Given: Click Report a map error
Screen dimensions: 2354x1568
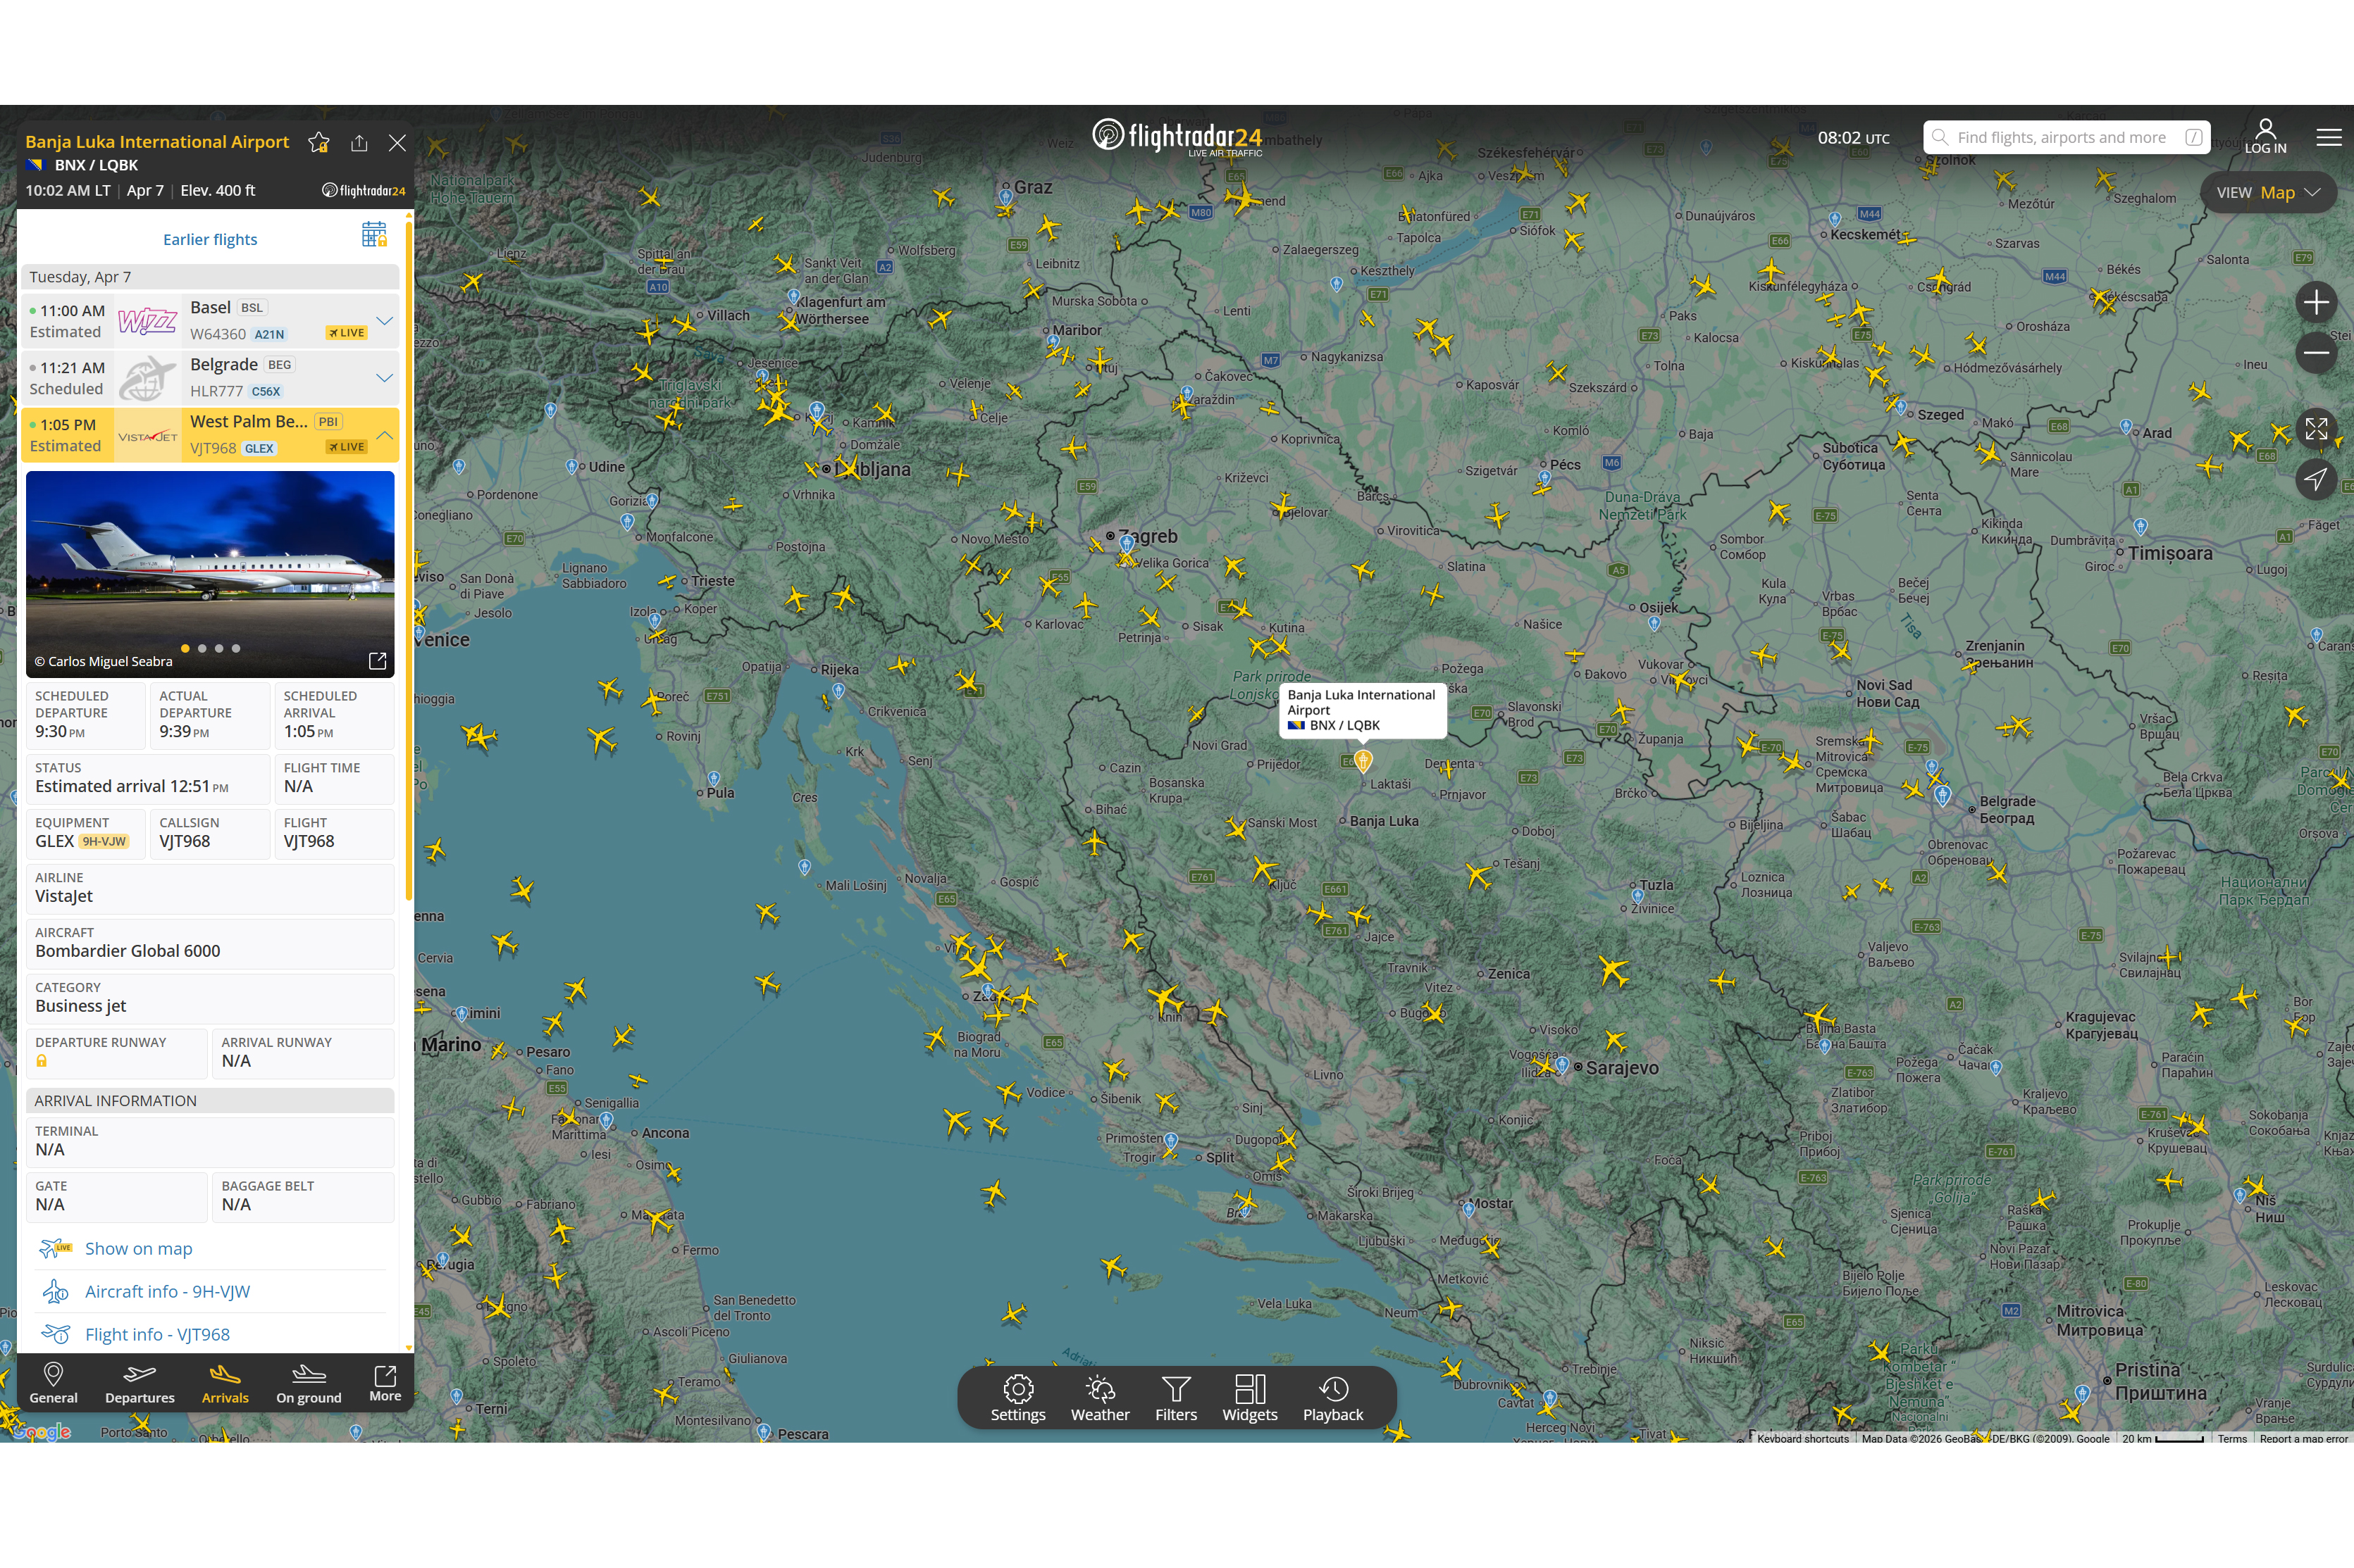Looking at the screenshot, I should coord(2303,1438).
